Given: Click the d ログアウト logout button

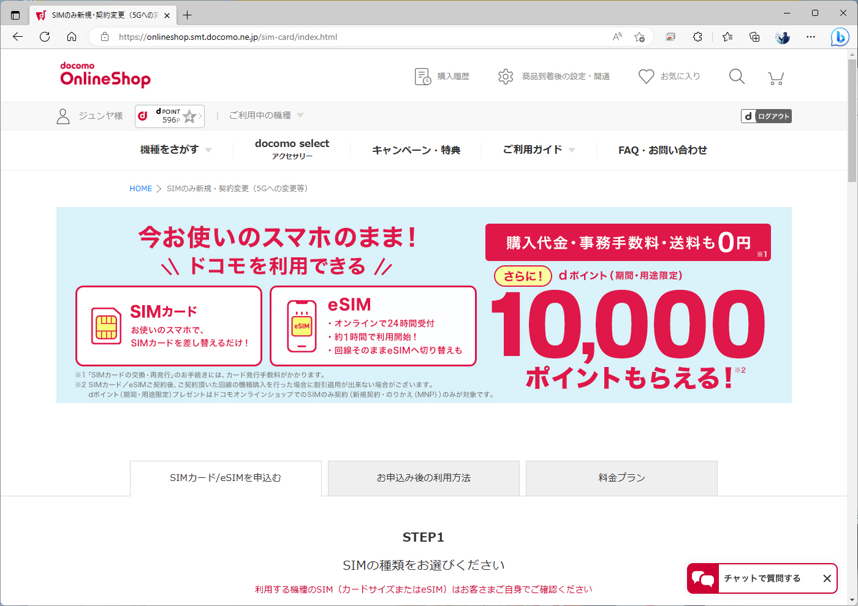Looking at the screenshot, I should pos(766,116).
